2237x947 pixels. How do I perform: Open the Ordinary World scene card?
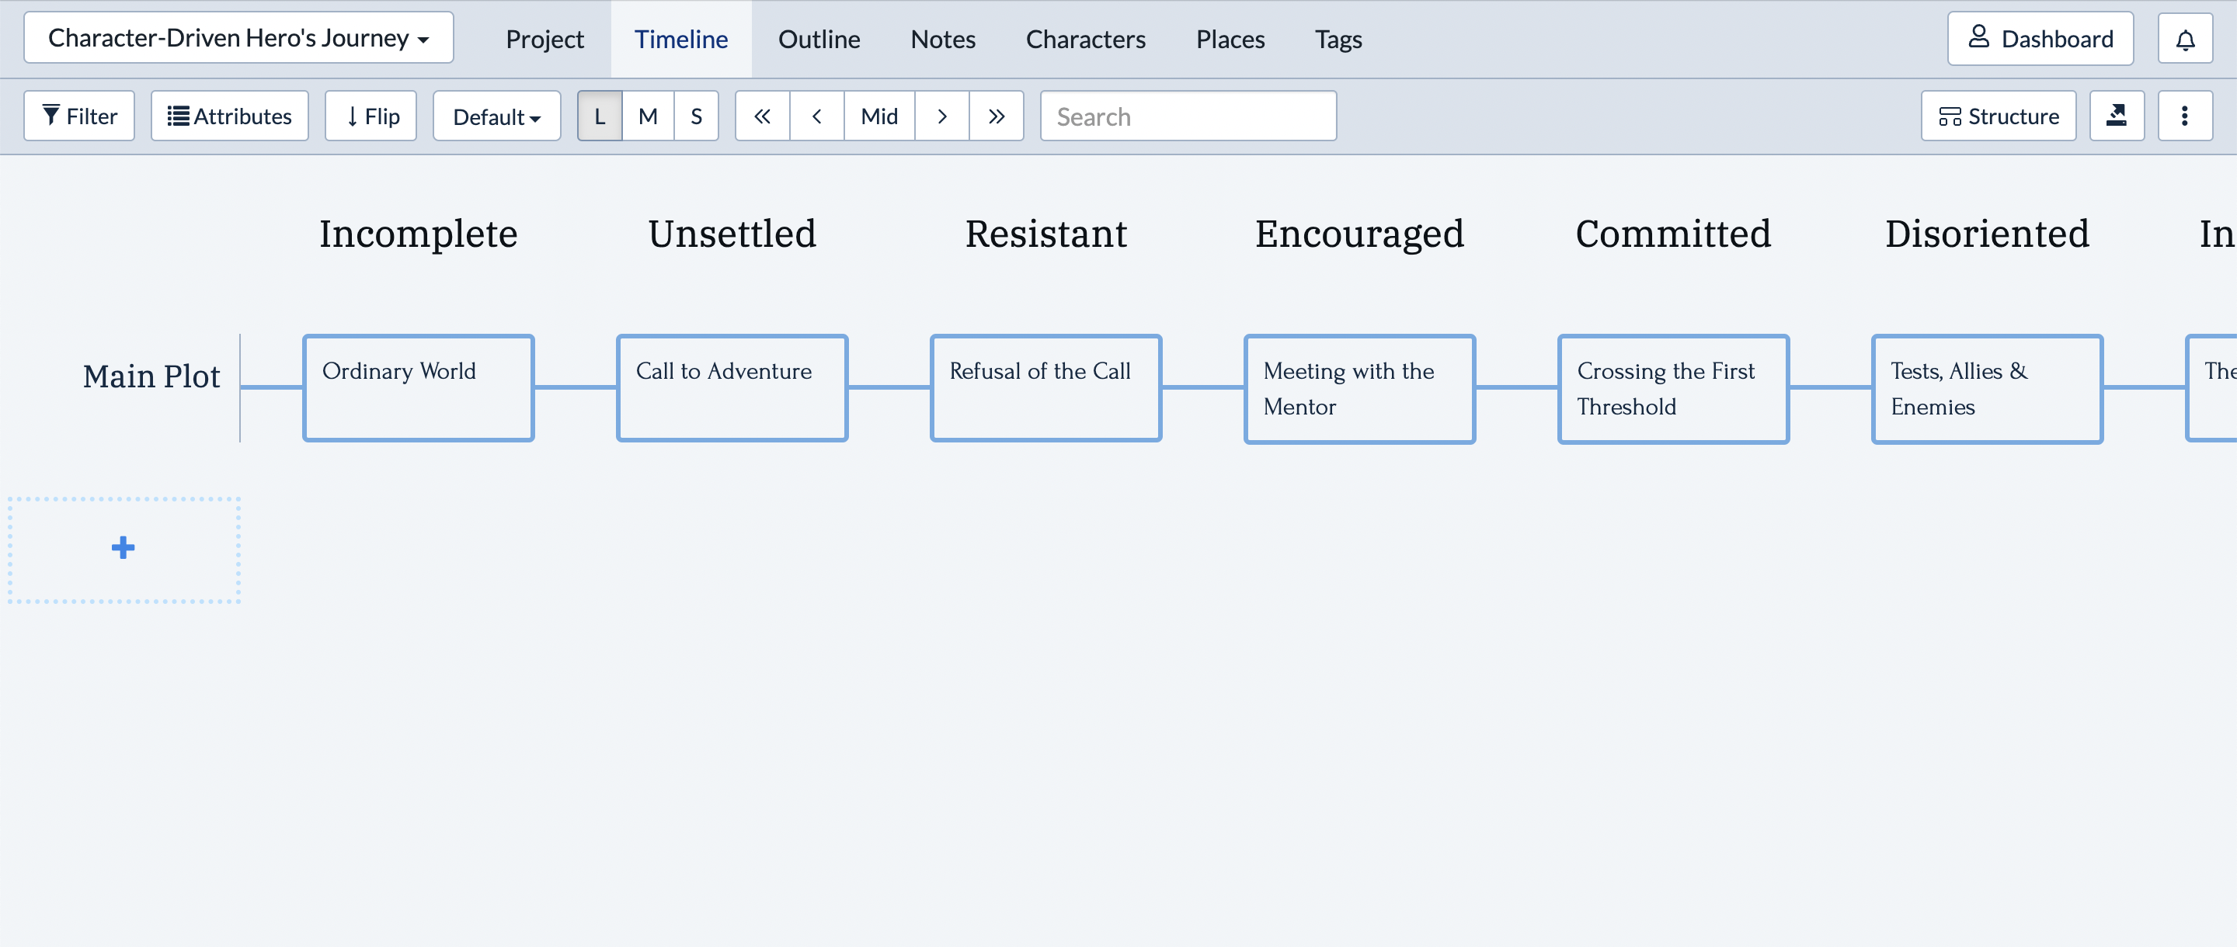pyautogui.click(x=418, y=388)
